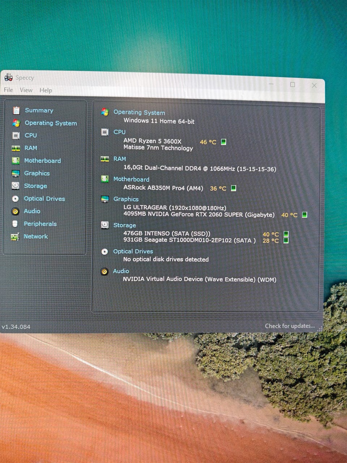The image size is (347, 463).
Task: Click green temperature indicator next to GPU 40 °C
Action: point(304,215)
